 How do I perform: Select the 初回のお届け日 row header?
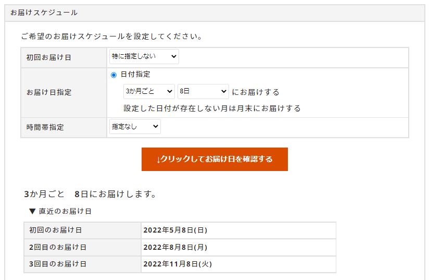click(56, 230)
